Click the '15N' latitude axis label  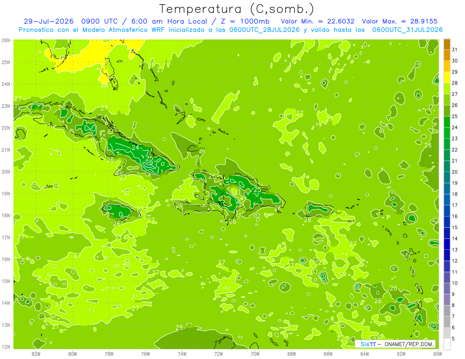tap(5, 281)
